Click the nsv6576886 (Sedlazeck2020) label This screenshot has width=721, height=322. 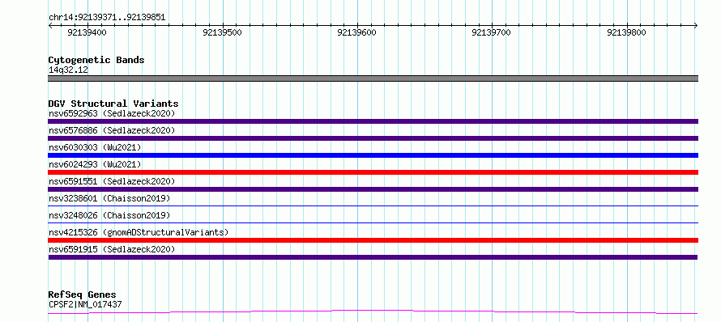tap(112, 130)
